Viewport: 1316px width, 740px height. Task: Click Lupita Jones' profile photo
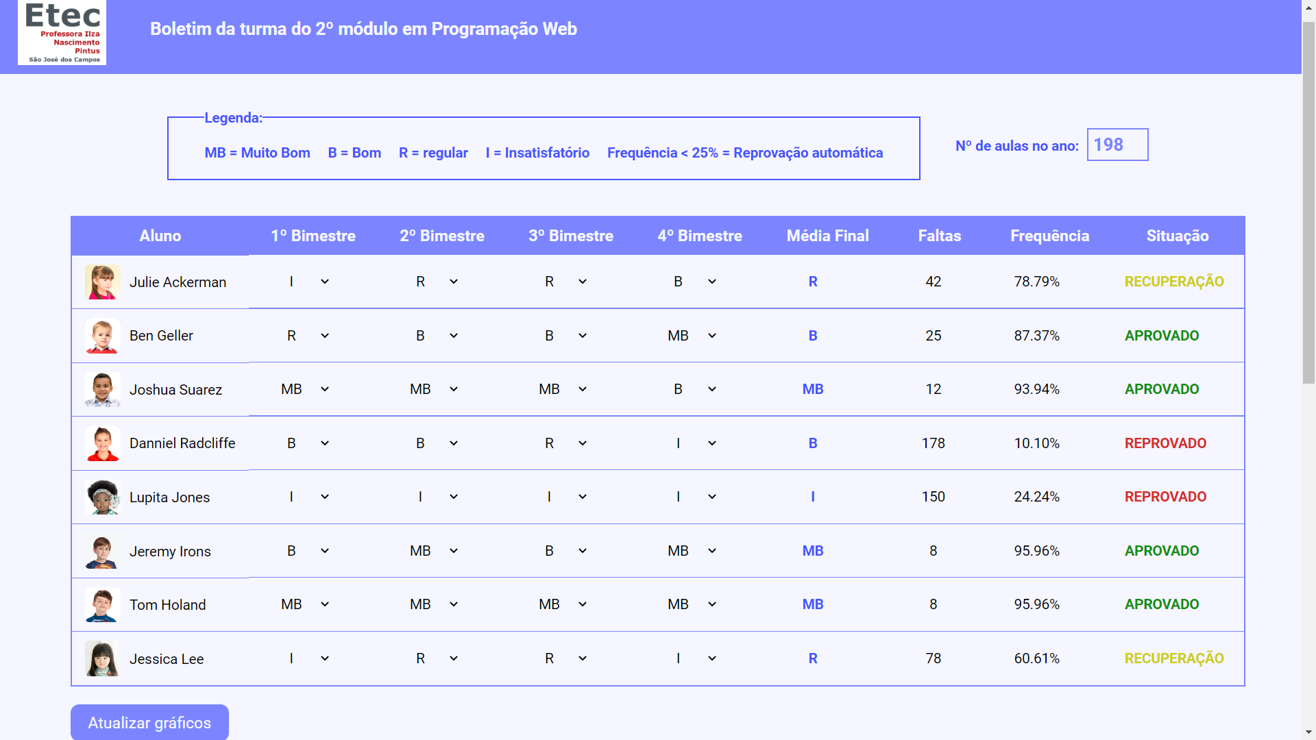pyautogui.click(x=101, y=497)
